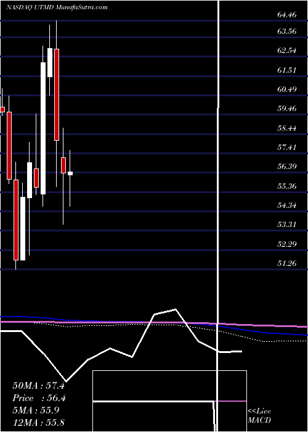Click the <<Live MACD label

pos(259,416)
